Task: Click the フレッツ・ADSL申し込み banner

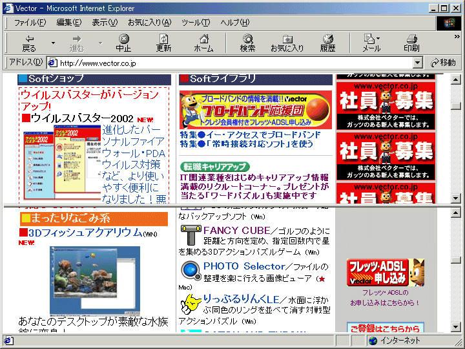Action: point(386,273)
